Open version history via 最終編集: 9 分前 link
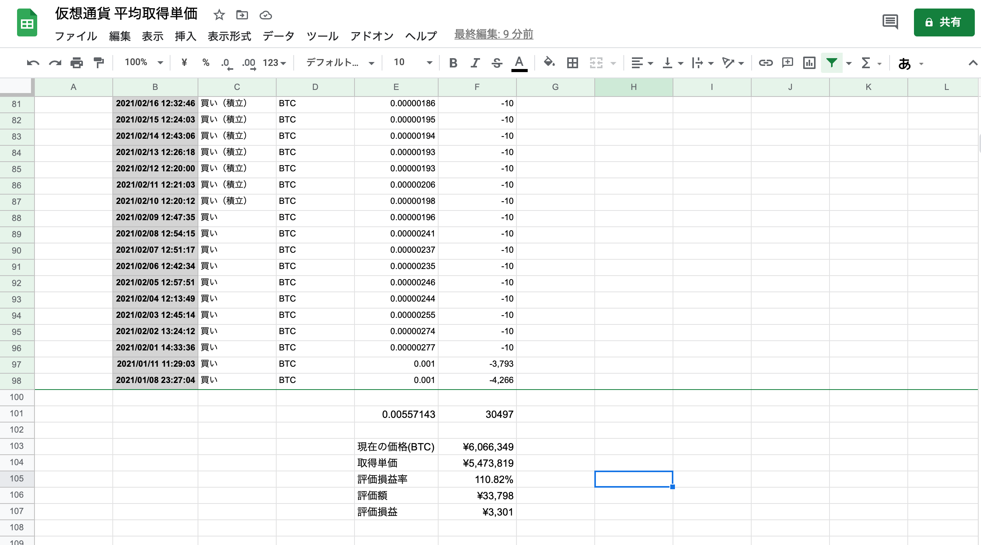This screenshot has width=981, height=545. 493,34
